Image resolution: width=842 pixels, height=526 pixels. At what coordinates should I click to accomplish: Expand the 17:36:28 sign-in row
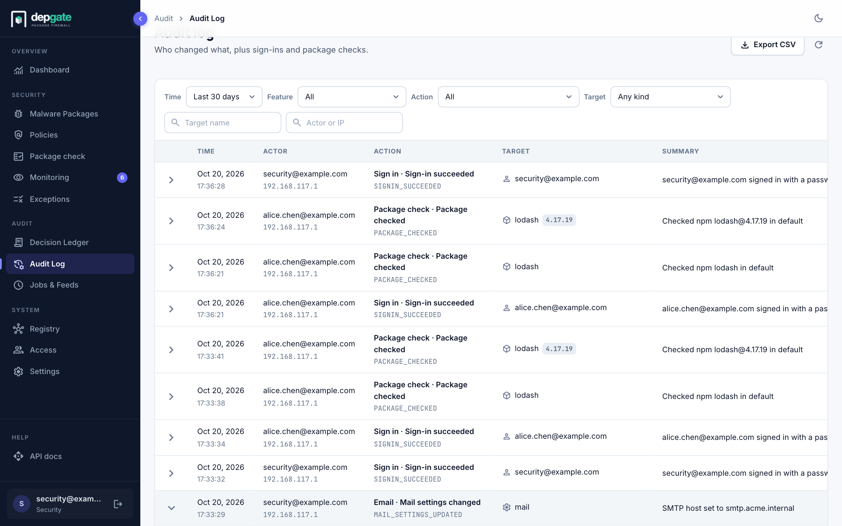tap(171, 180)
